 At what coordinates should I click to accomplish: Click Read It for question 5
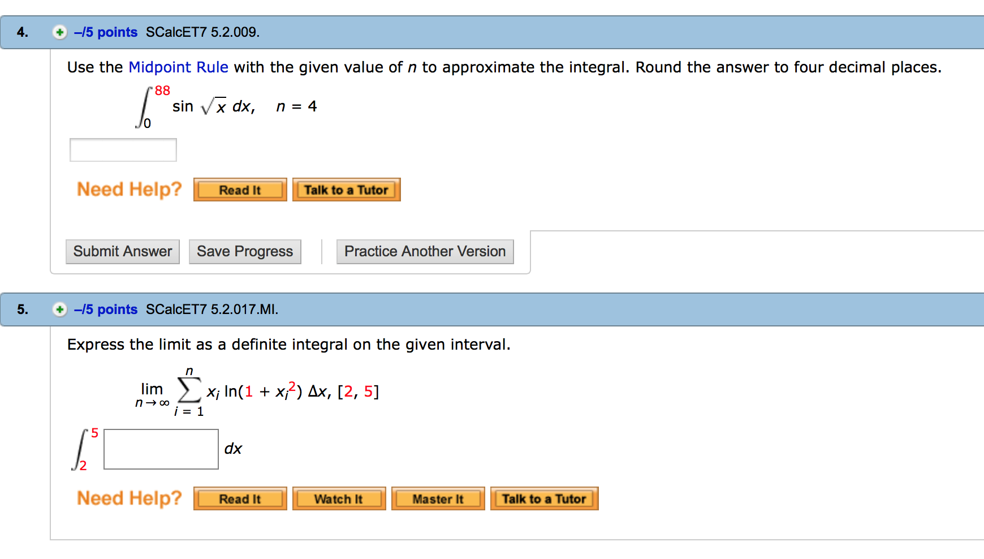(x=240, y=498)
